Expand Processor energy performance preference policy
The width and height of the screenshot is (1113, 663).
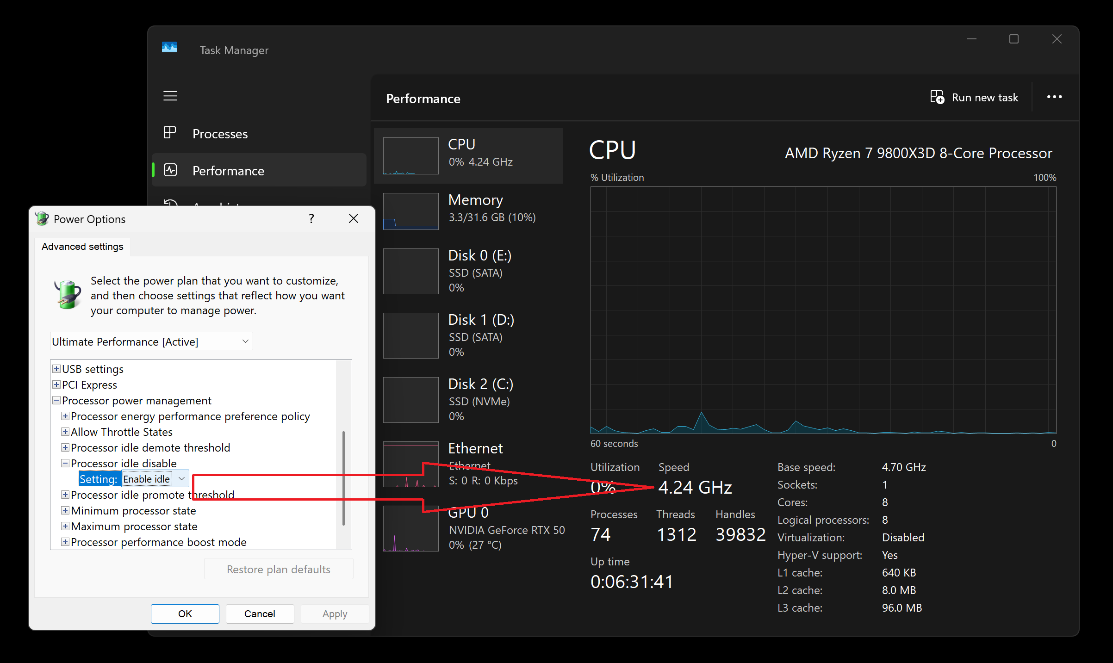coord(65,416)
